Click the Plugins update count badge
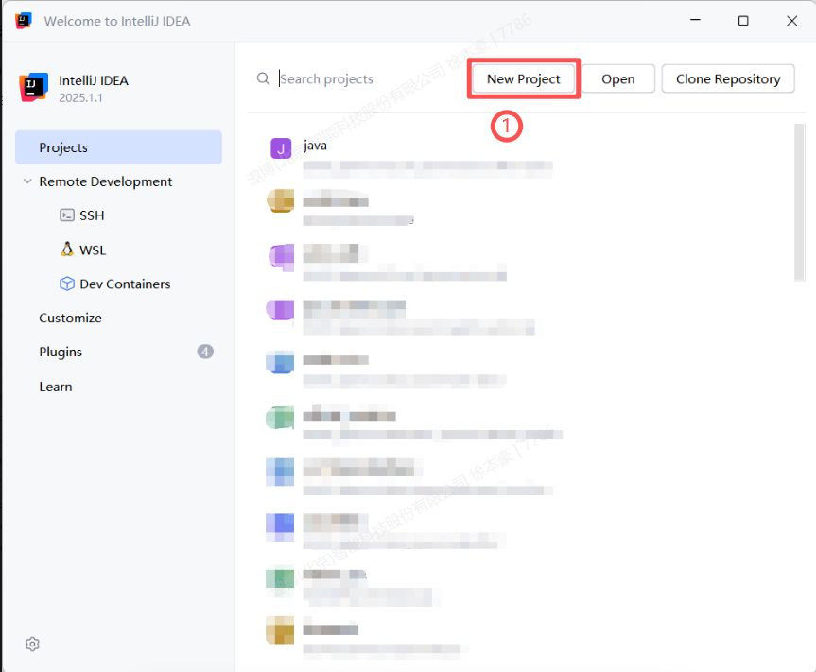 (x=205, y=352)
